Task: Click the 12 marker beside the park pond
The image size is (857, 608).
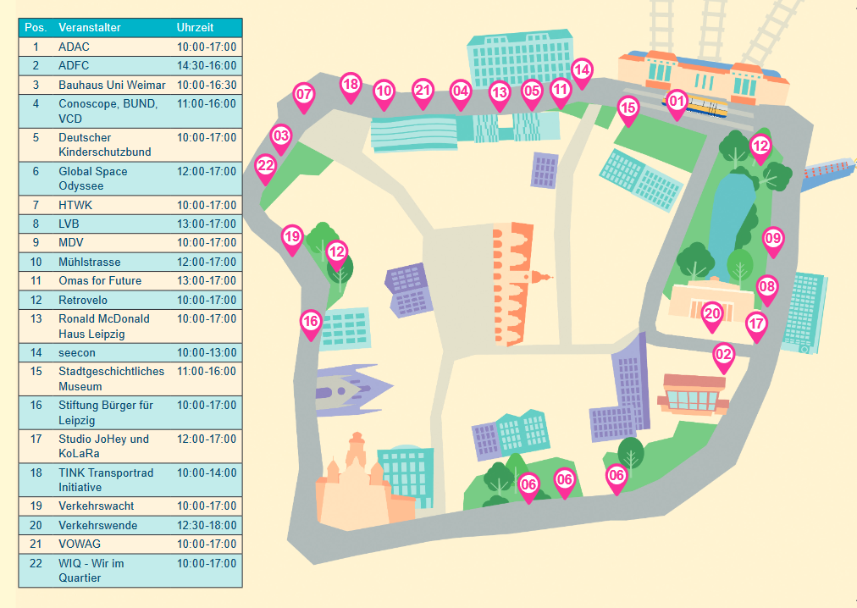Action: (x=761, y=146)
